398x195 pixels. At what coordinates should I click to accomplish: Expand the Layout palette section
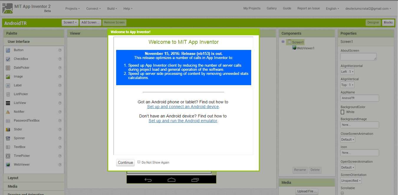coord(34,178)
